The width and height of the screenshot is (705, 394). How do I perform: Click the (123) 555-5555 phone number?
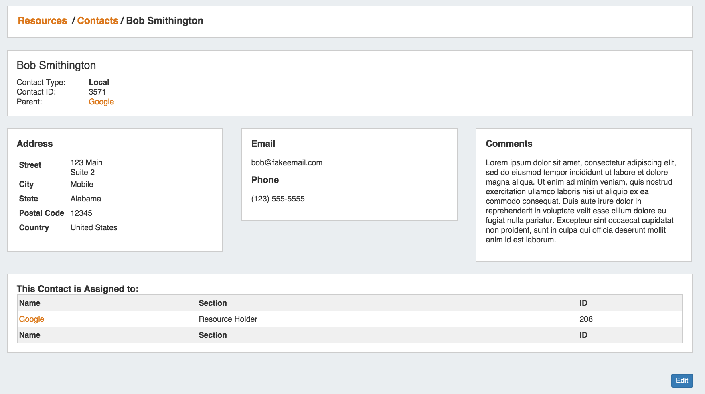[x=278, y=199]
